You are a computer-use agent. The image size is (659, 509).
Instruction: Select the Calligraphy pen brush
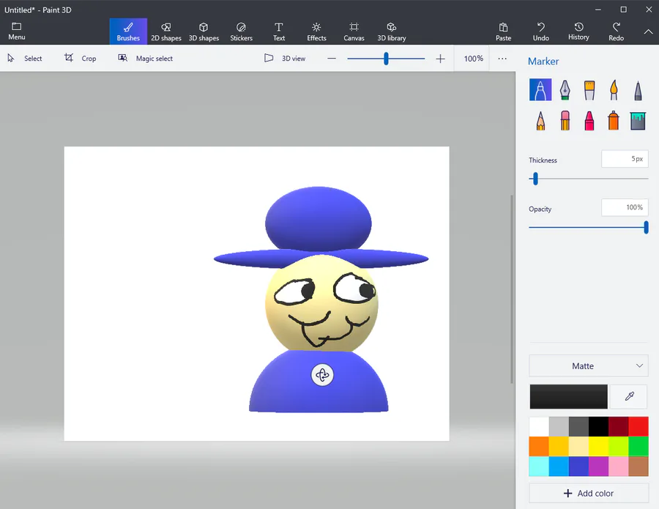[565, 89]
